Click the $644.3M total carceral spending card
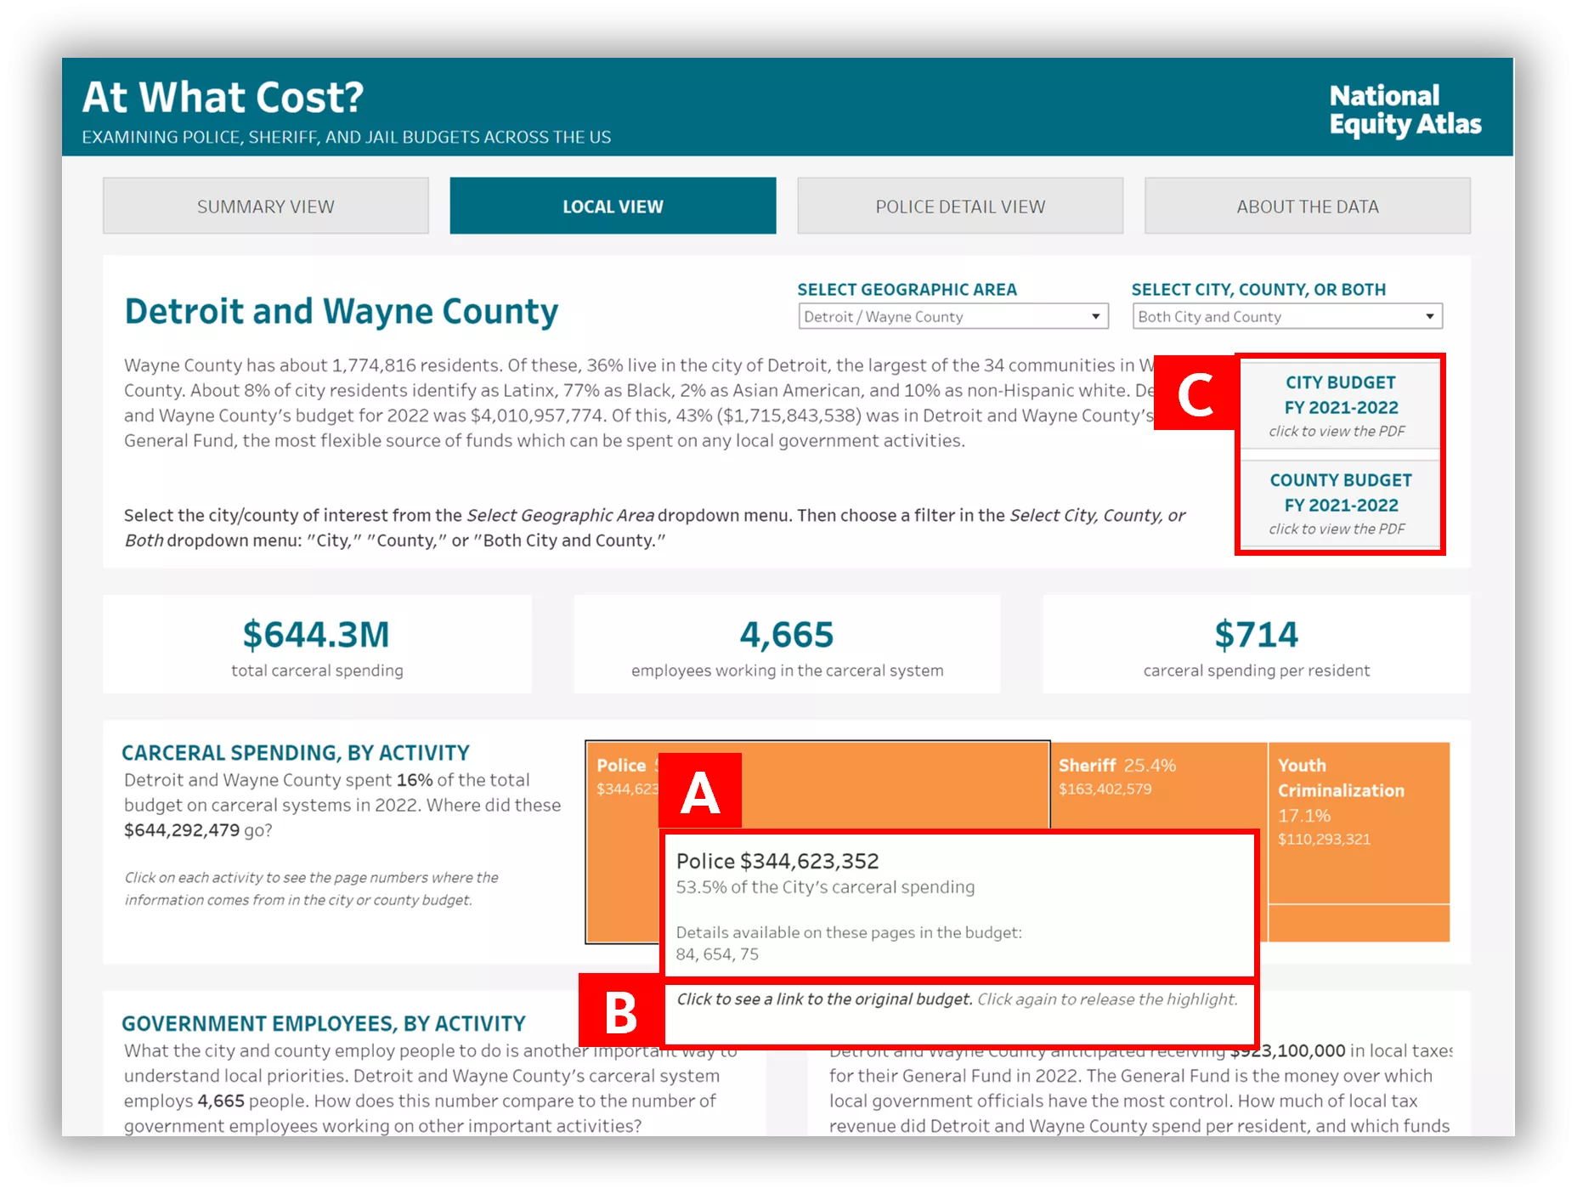1577x1194 pixels. (x=317, y=645)
